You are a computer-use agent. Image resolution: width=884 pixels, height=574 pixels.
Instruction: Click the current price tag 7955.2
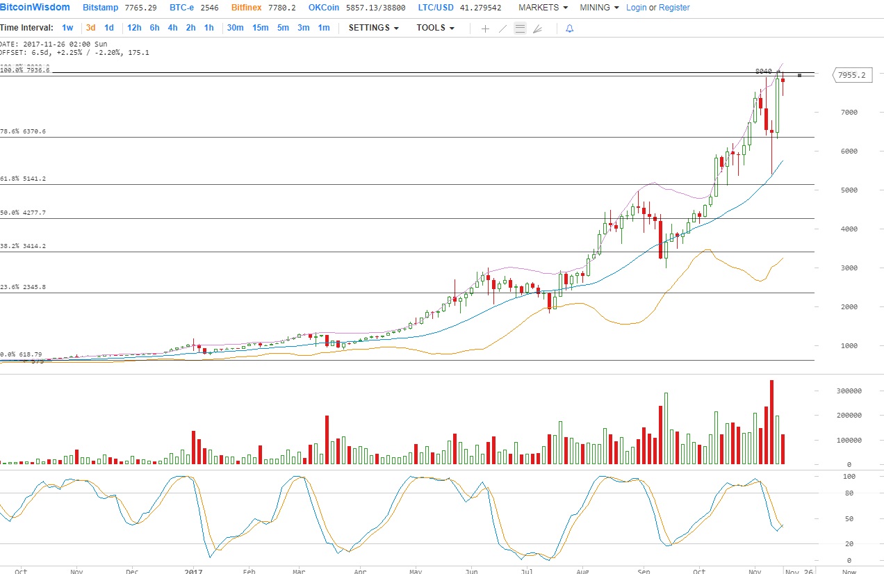tap(851, 75)
